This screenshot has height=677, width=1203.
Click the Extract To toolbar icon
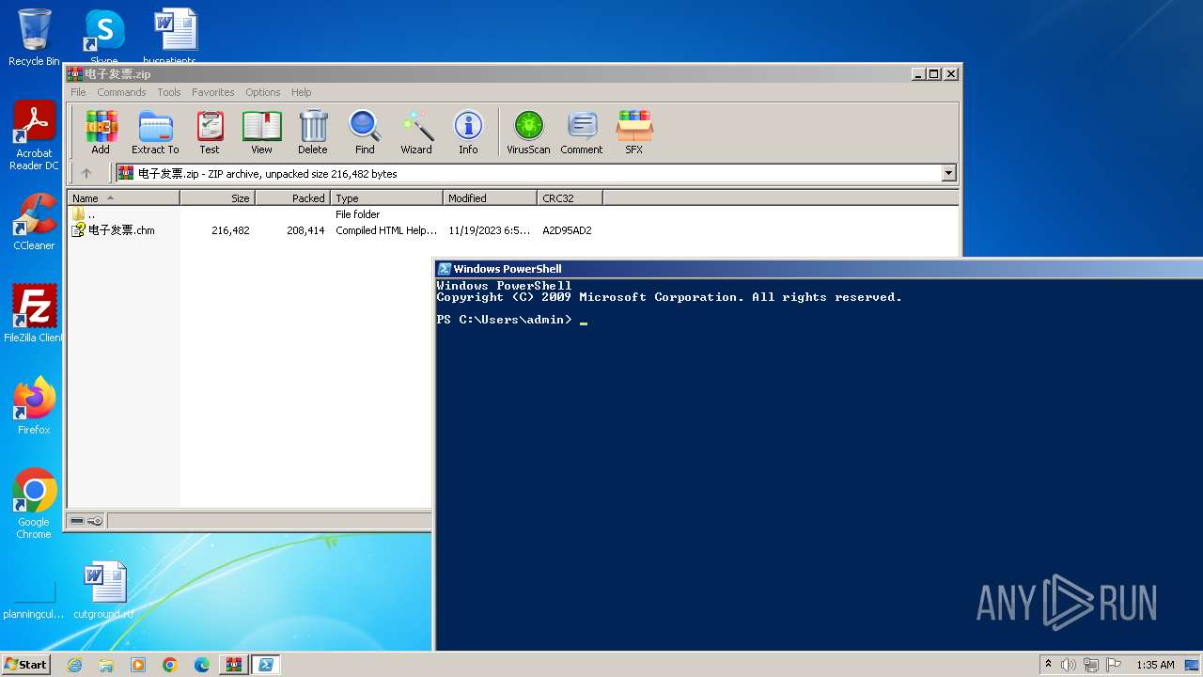(155, 132)
